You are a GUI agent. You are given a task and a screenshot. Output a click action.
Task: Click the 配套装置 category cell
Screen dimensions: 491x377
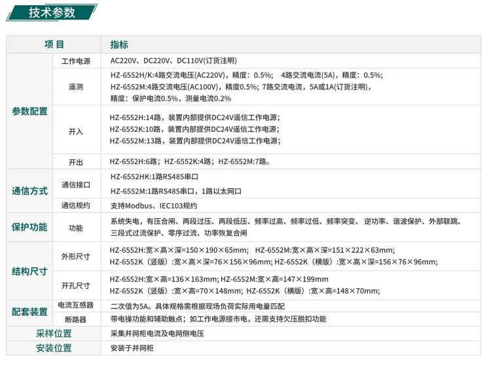pos(29,312)
